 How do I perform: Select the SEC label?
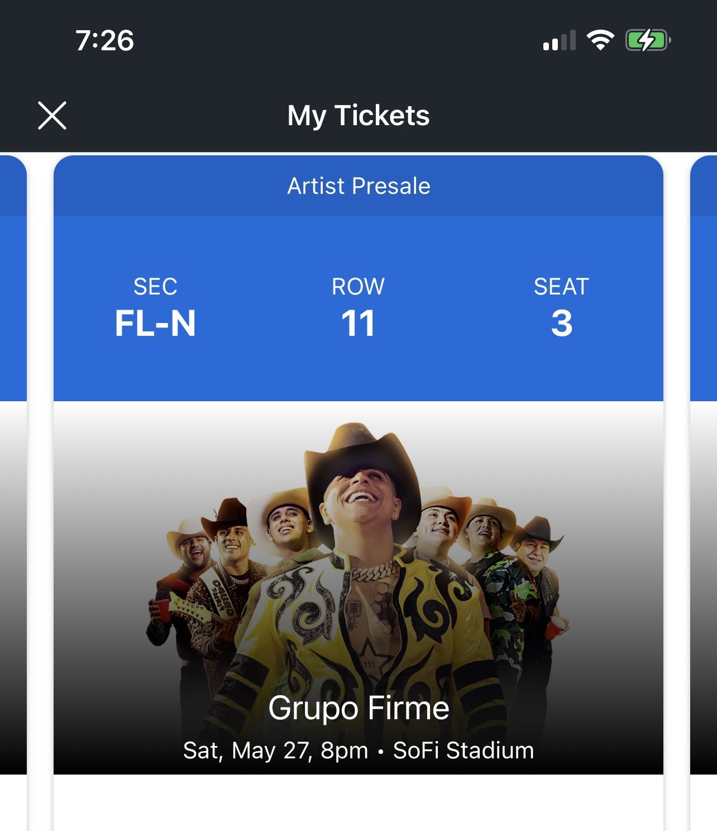pos(155,287)
